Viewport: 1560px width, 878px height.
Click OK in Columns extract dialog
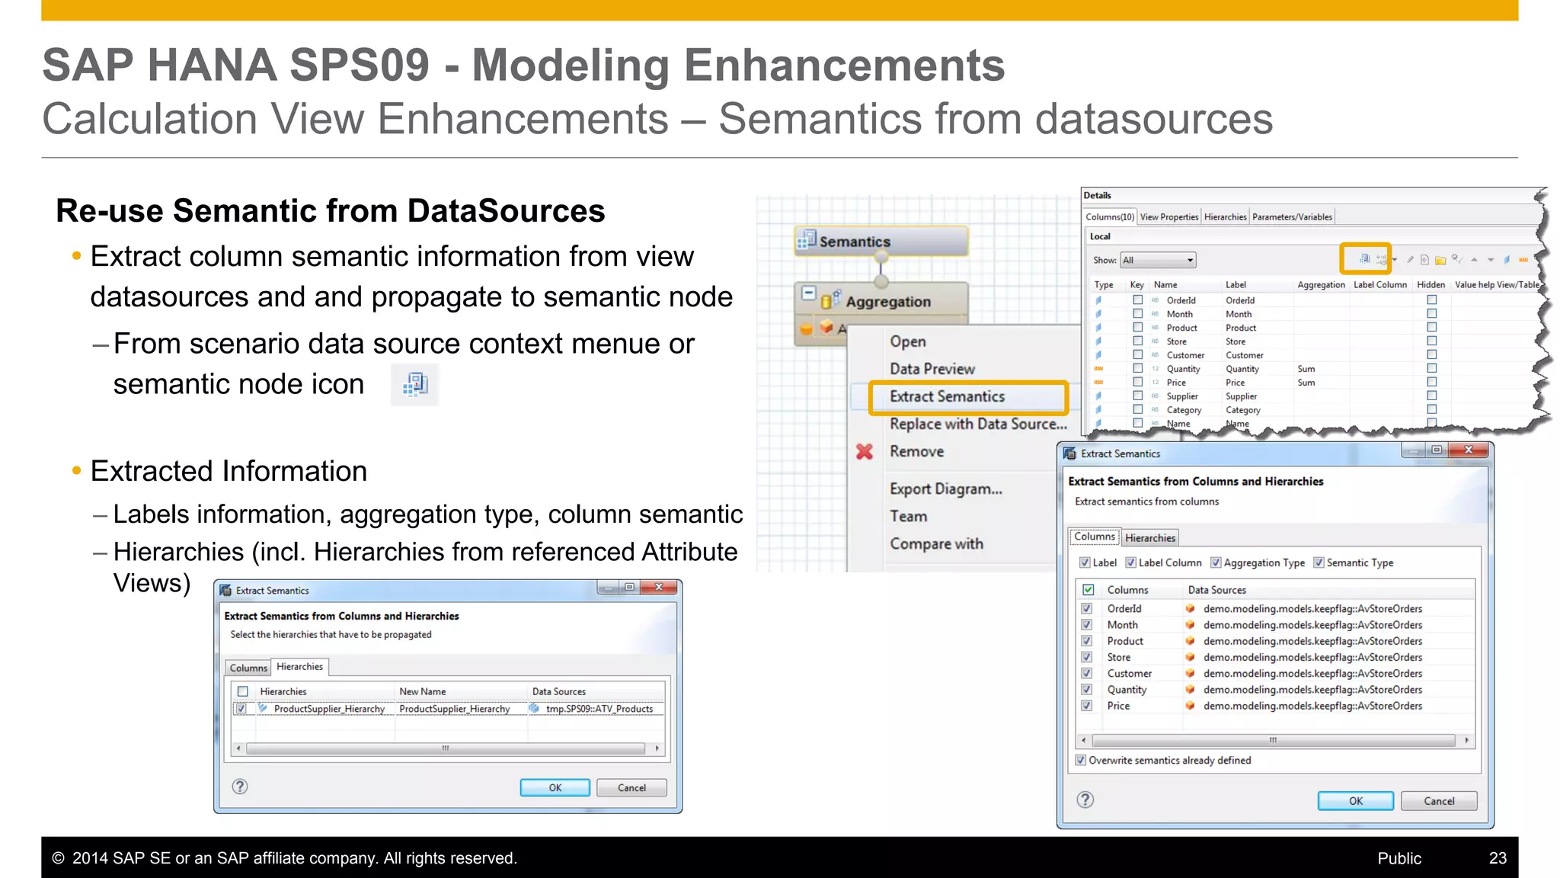point(1356,800)
